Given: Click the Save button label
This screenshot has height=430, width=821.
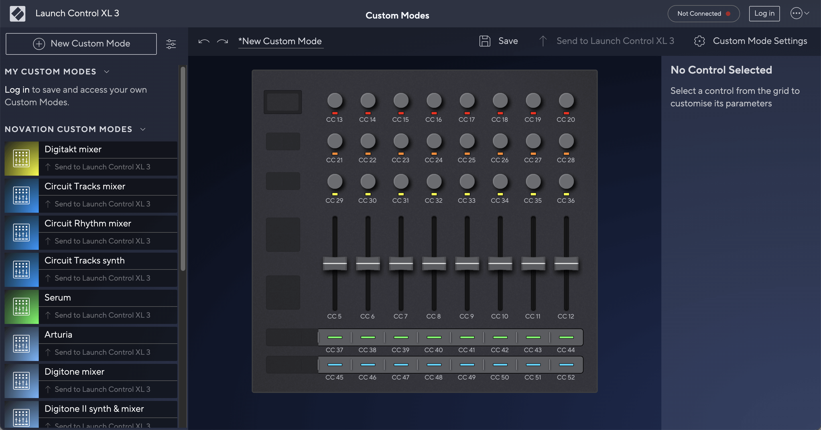Looking at the screenshot, I should 508,41.
